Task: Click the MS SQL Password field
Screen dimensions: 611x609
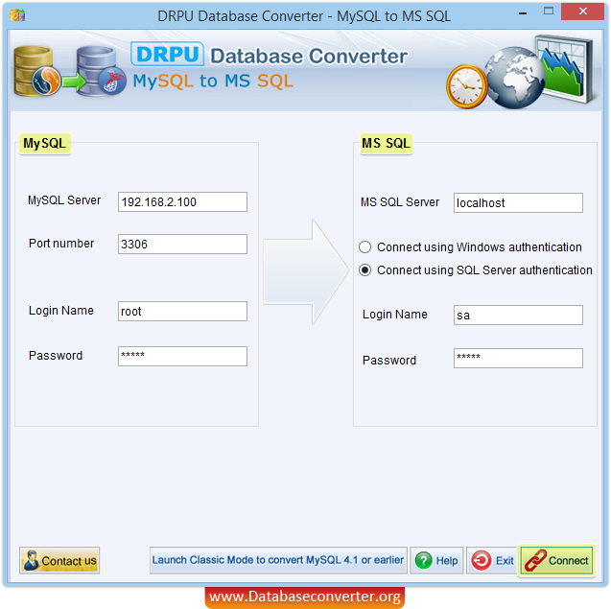Action: [518, 358]
